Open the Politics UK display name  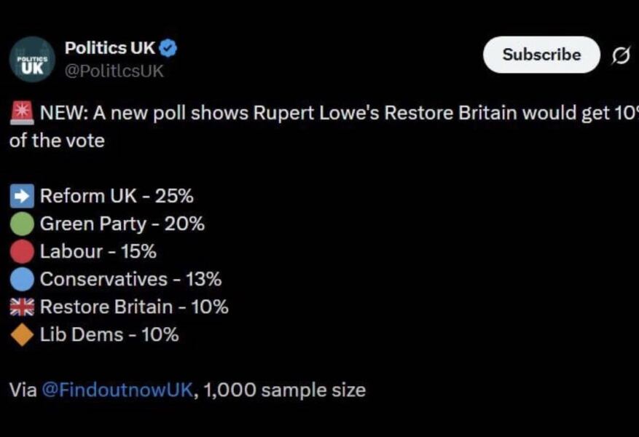coord(110,48)
